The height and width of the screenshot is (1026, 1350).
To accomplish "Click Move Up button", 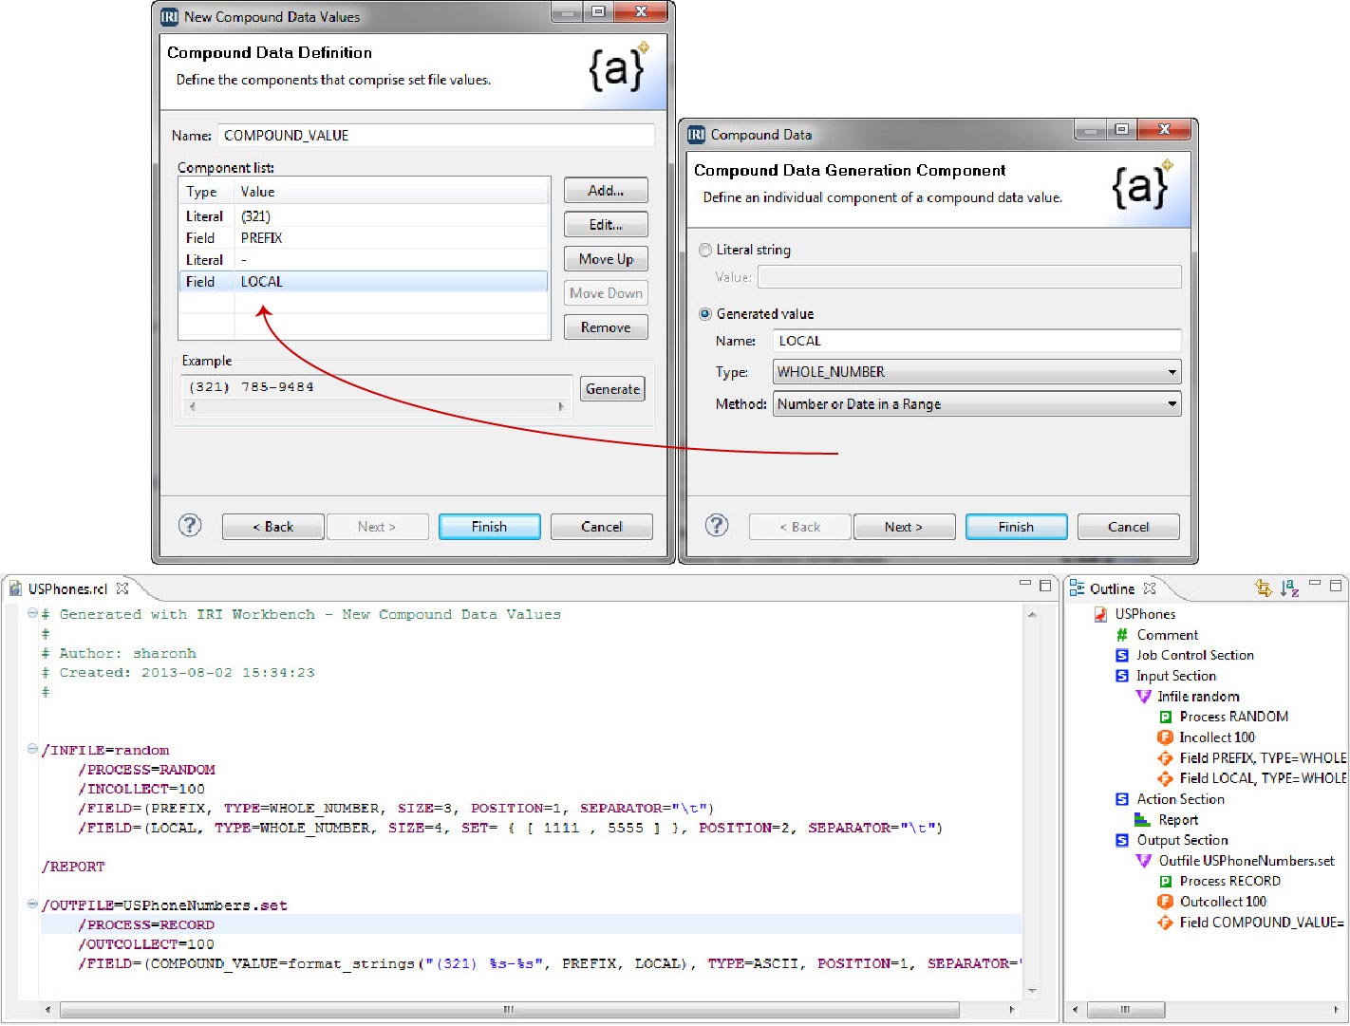I will 606,259.
